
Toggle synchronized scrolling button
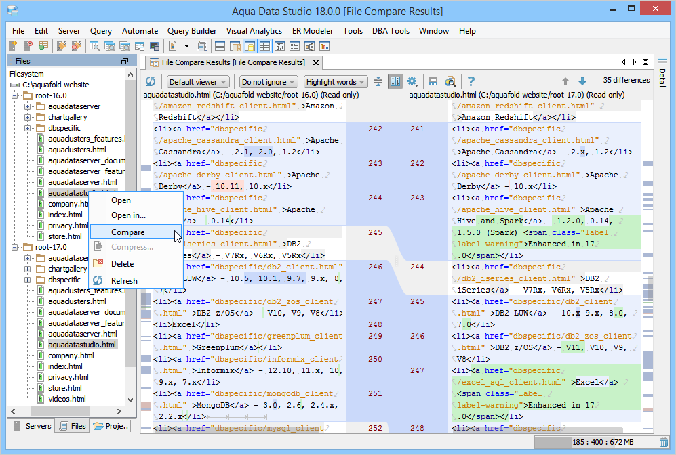click(x=395, y=81)
